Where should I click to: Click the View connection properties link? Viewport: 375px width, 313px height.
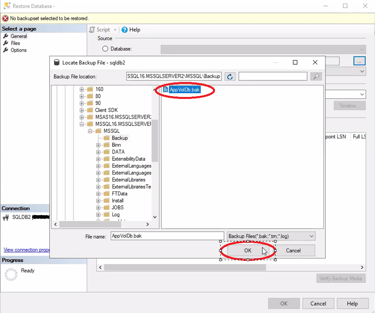[x=27, y=250]
